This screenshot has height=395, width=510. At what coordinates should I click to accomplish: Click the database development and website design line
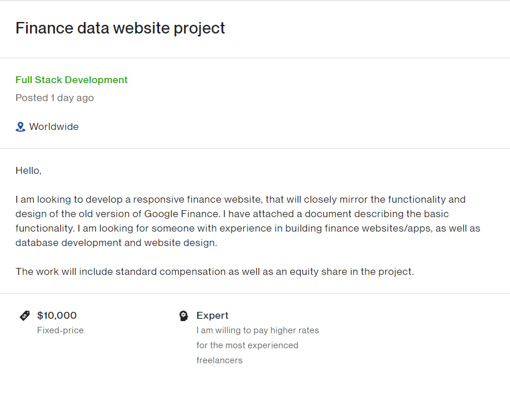[116, 243]
